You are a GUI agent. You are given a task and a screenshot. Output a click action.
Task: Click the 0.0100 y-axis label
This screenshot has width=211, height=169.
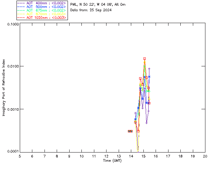click(x=13, y=66)
